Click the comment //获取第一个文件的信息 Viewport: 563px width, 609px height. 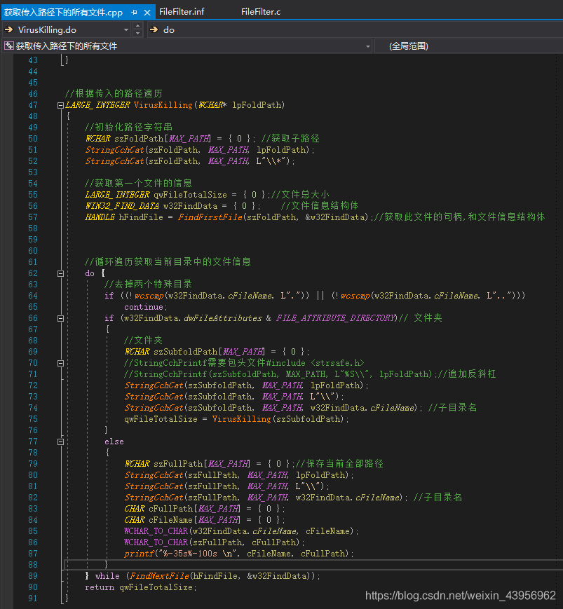(x=138, y=184)
